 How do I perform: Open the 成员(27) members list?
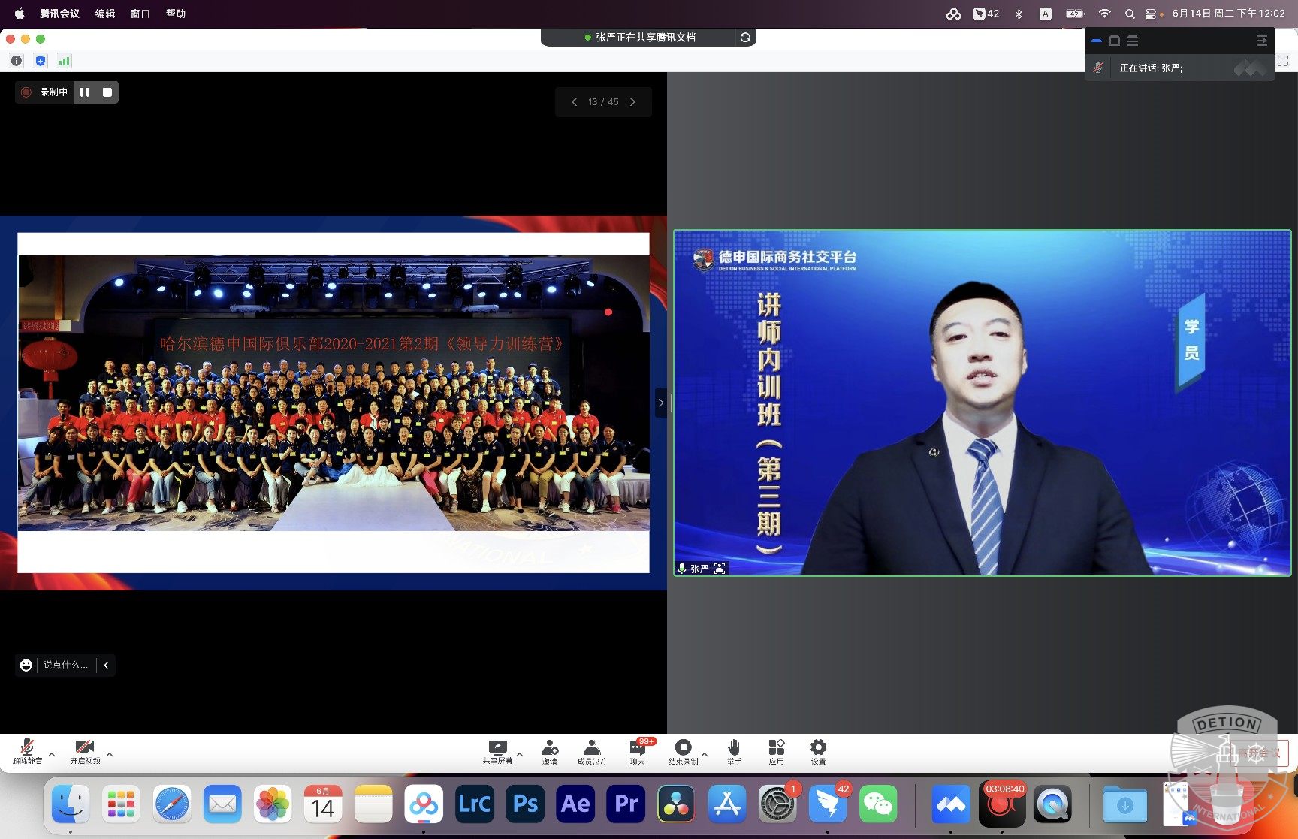tap(592, 751)
